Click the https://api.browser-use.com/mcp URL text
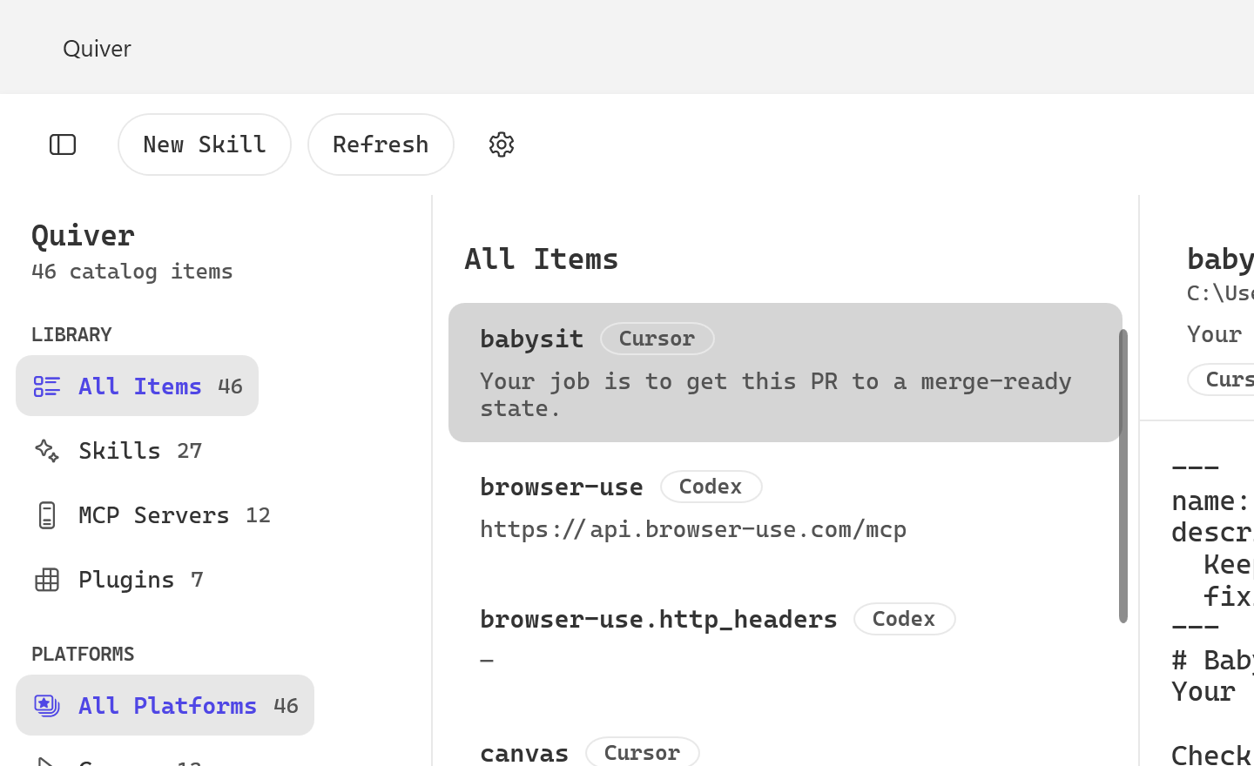The width and height of the screenshot is (1254, 766). pyautogui.click(x=693, y=529)
